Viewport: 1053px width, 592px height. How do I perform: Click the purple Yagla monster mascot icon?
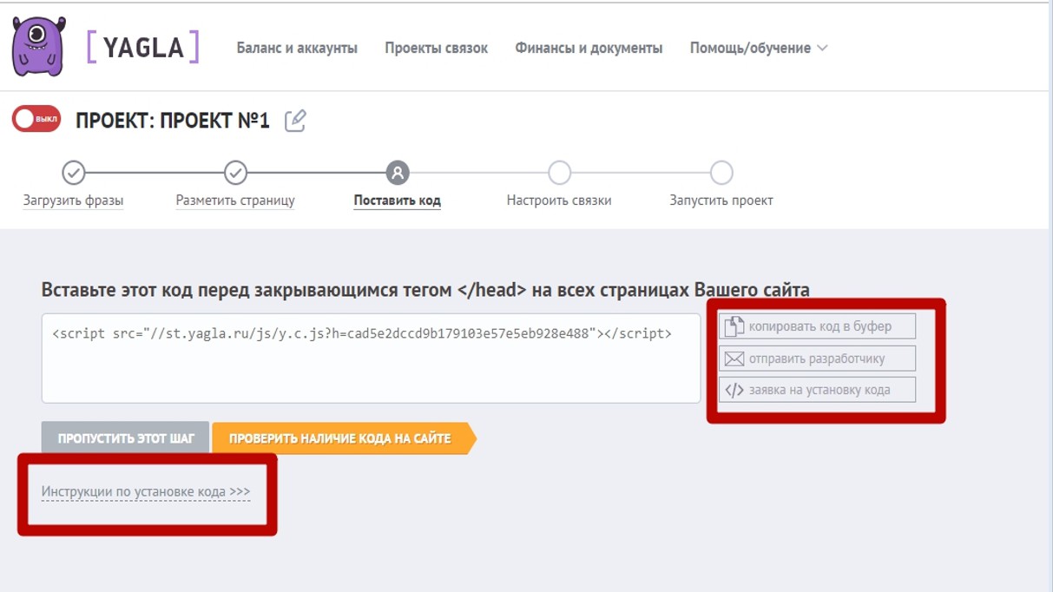pos(38,46)
